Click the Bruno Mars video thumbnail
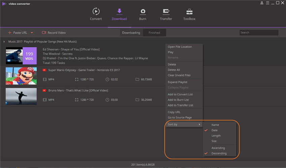286x168 pixels. (21, 96)
